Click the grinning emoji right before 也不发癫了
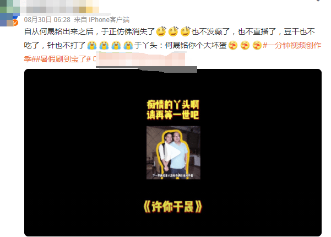The height and width of the screenshot is (237, 331). (x=186, y=31)
